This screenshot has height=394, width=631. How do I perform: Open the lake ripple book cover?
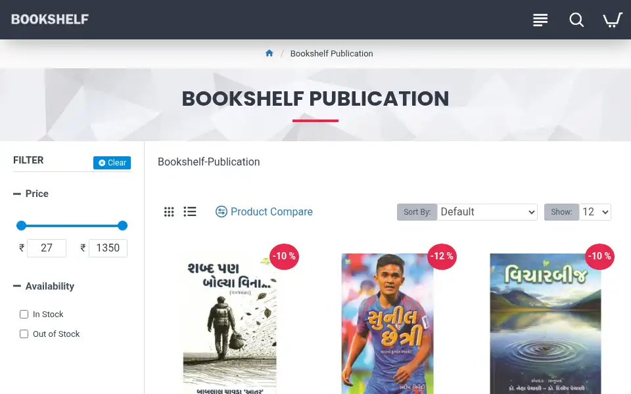(546, 324)
